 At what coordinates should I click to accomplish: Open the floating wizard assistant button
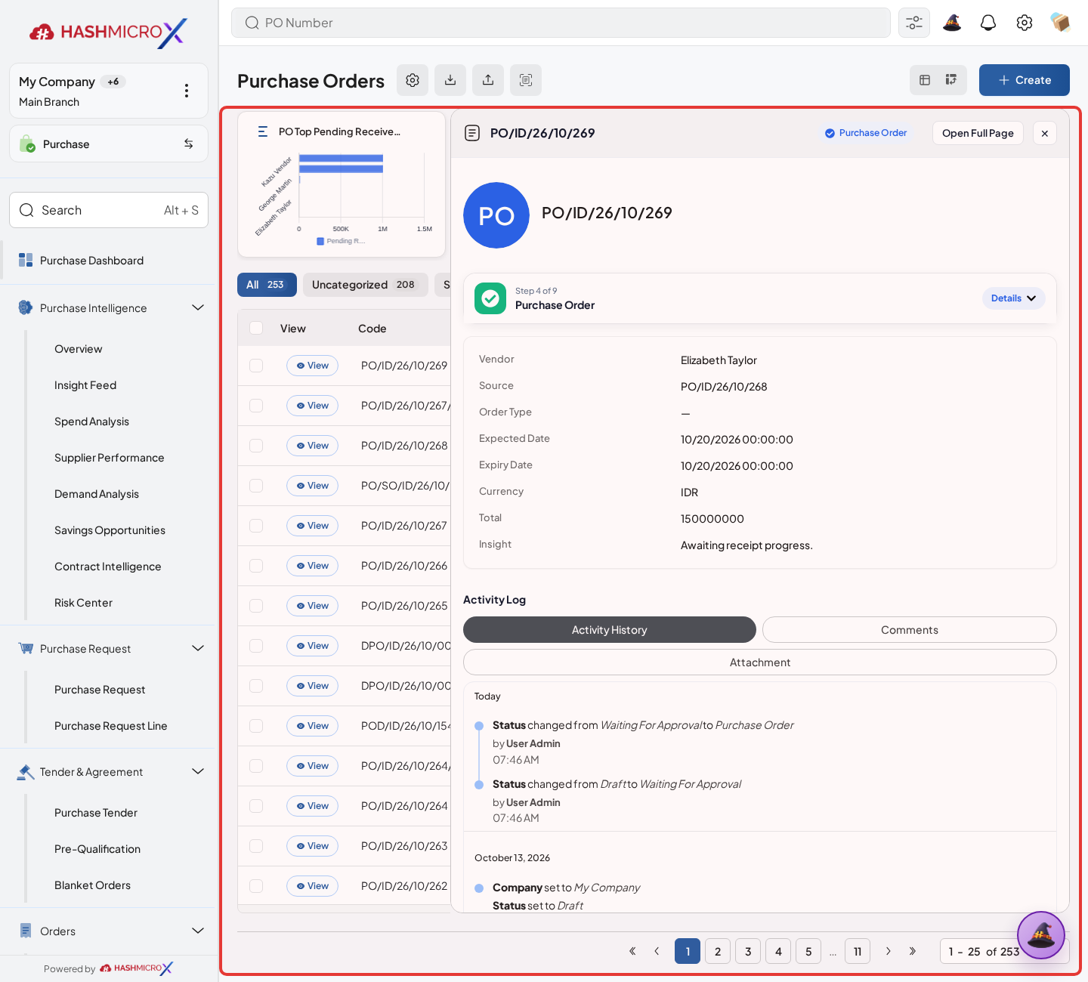(1041, 935)
